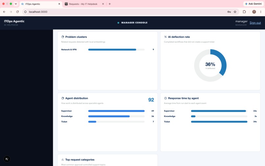The image size is (265, 166).
Task: Click the browser forward arrow
Action: point(11,12)
